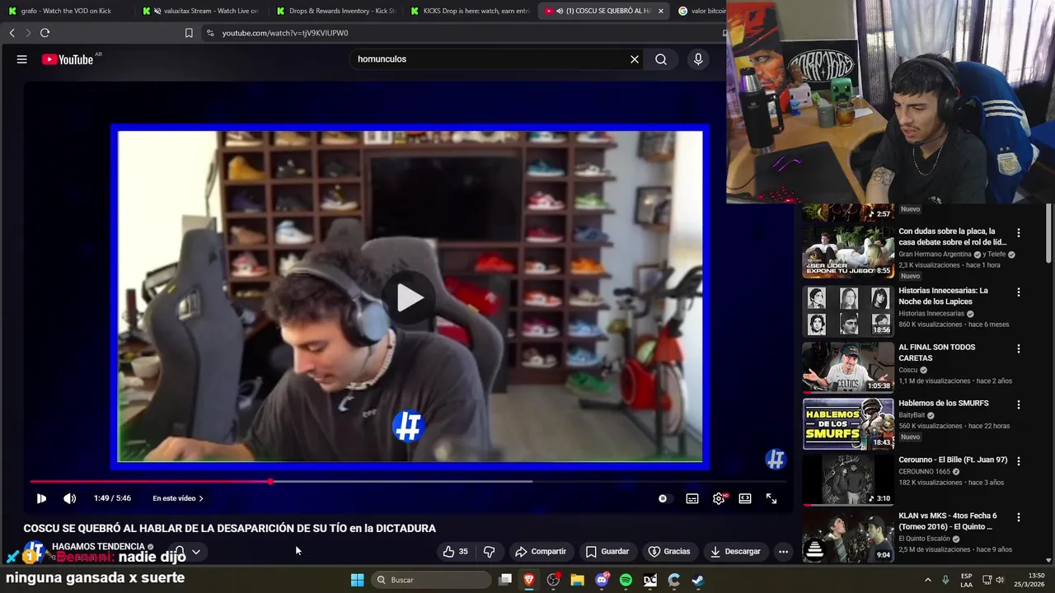Open Discord from the taskbar
This screenshot has width=1055, height=593.
(602, 580)
